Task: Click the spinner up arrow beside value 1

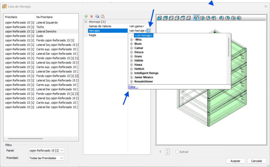Action: [167, 150]
